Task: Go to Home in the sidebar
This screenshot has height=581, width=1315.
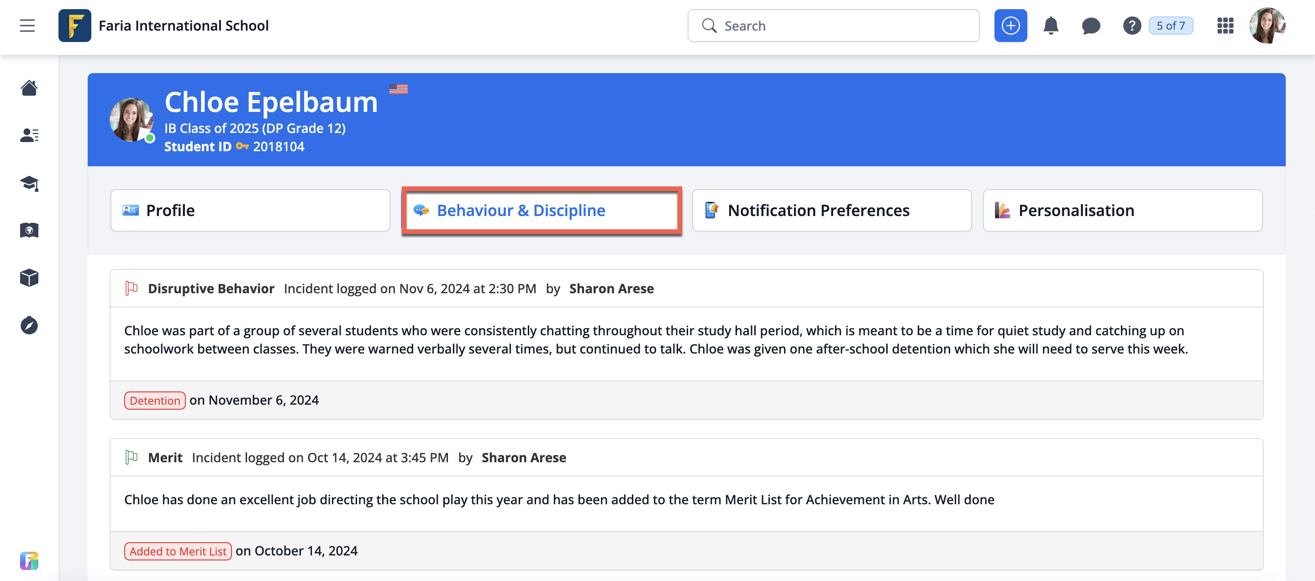Action: 29,88
